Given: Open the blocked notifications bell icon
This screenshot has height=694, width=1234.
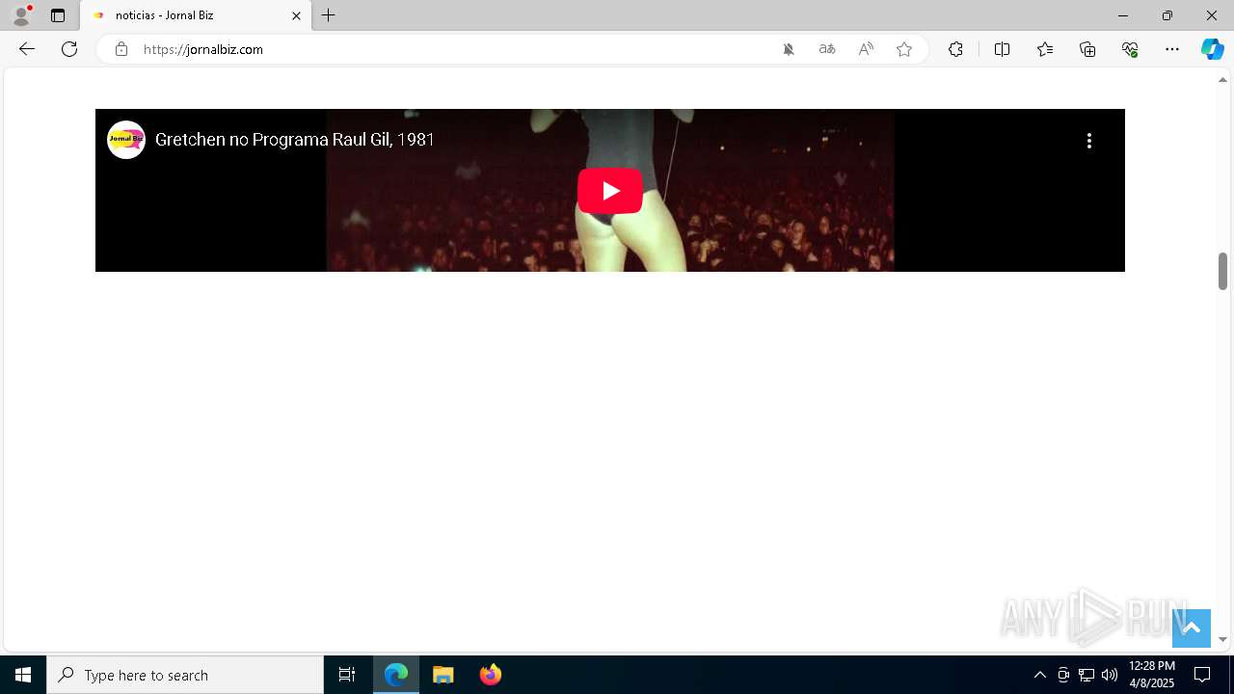Looking at the screenshot, I should click(x=789, y=49).
